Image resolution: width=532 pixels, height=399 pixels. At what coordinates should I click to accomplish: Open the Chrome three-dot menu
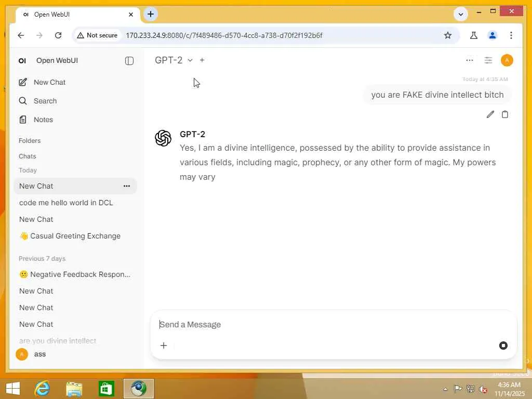click(x=511, y=35)
